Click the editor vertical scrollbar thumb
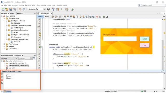The image size is (166, 93). point(163,55)
